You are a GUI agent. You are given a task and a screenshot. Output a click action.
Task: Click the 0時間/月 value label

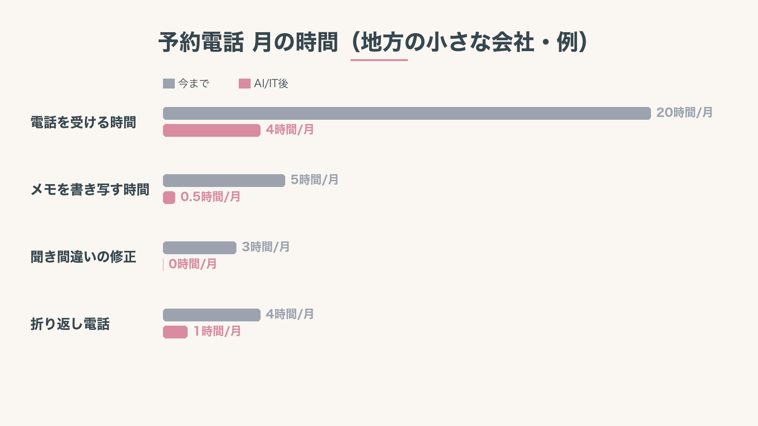coord(193,264)
